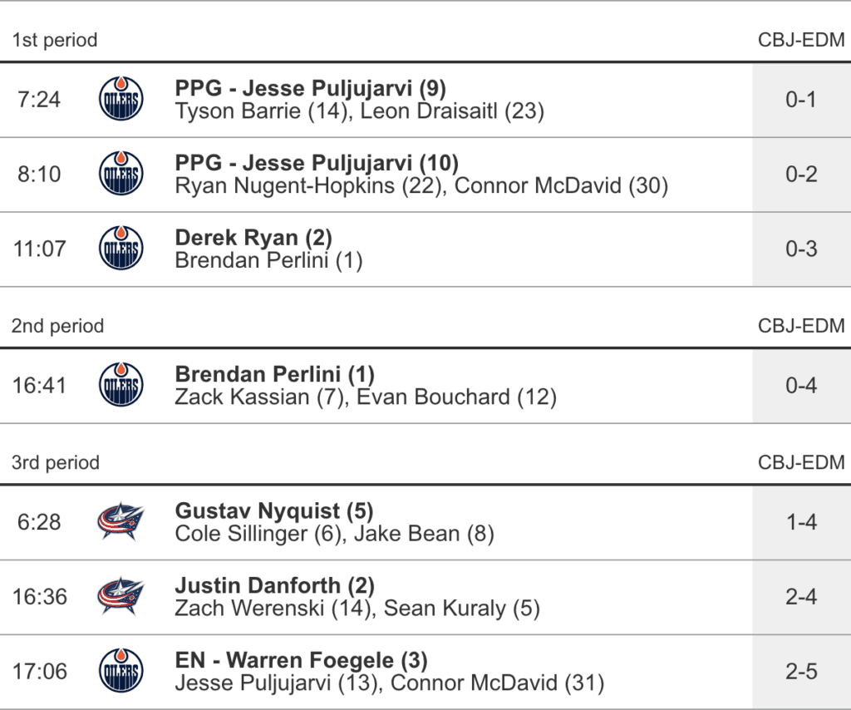Open the PPG - Jesse Puljujarvi (10) goal
This screenshot has width=851, height=710.
tap(317, 163)
